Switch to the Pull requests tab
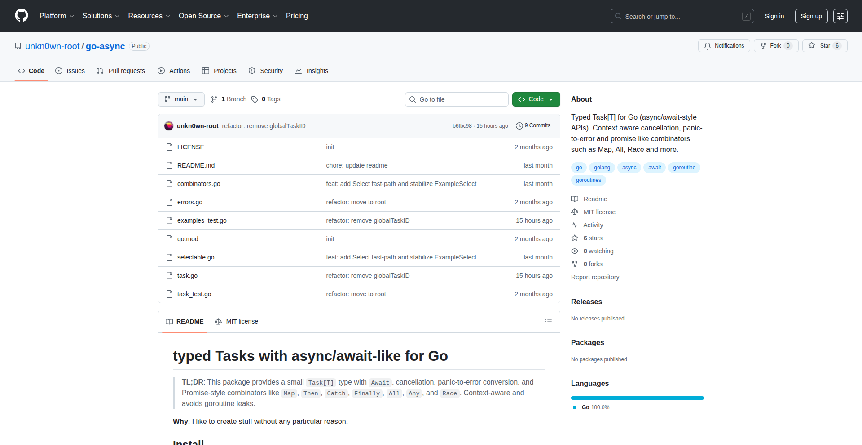The width and height of the screenshot is (862, 445). 121,71
